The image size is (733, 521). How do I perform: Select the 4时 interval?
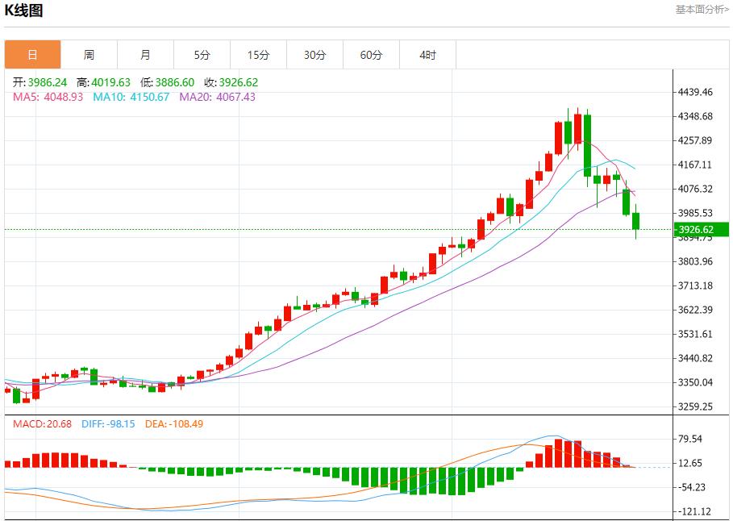(427, 54)
